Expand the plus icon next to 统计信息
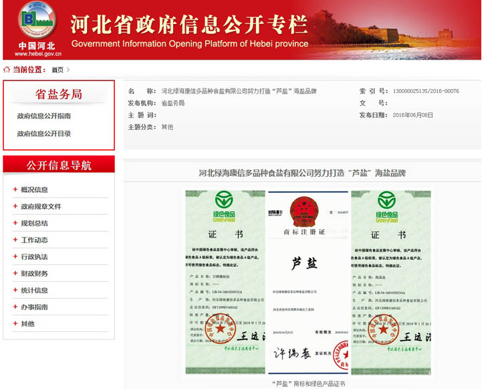The width and height of the screenshot is (488, 389). tap(15, 290)
